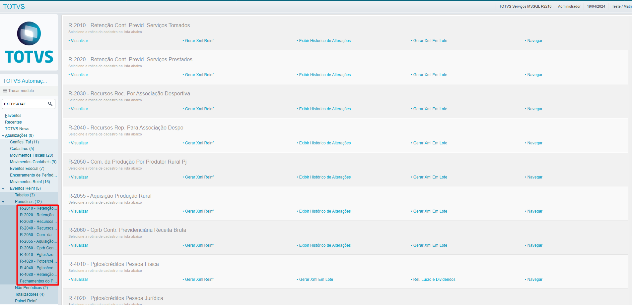Viewport: 632px width, 305px height.
Task: Click Administrador user label
Action: [569, 6]
